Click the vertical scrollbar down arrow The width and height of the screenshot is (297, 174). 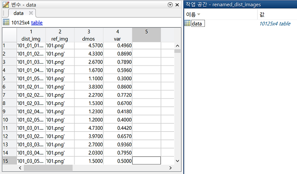point(177,161)
